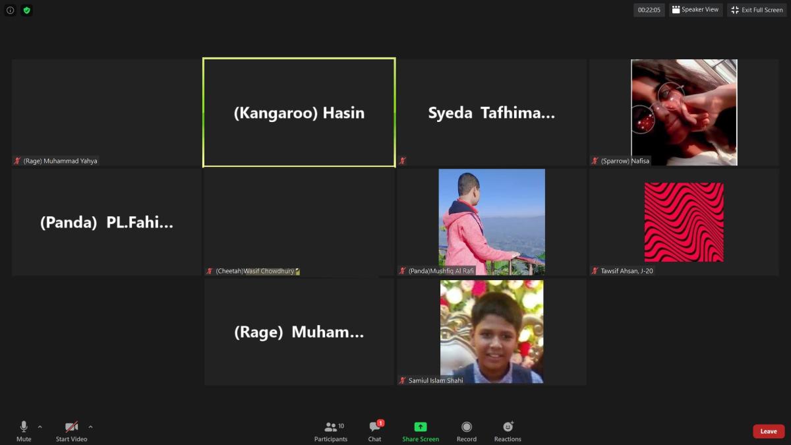Expand video options arrow next to Start Video
The width and height of the screenshot is (791, 445).
pos(90,427)
